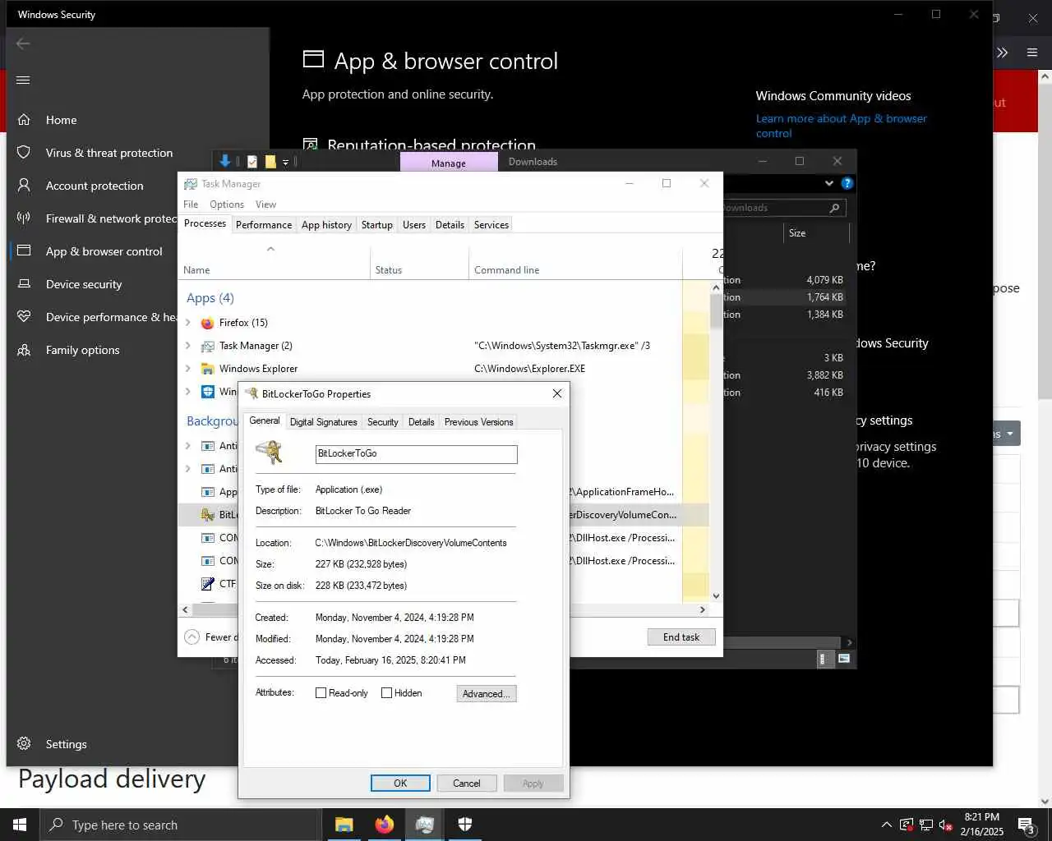Open the File menu in Task Manager

[x=191, y=205]
